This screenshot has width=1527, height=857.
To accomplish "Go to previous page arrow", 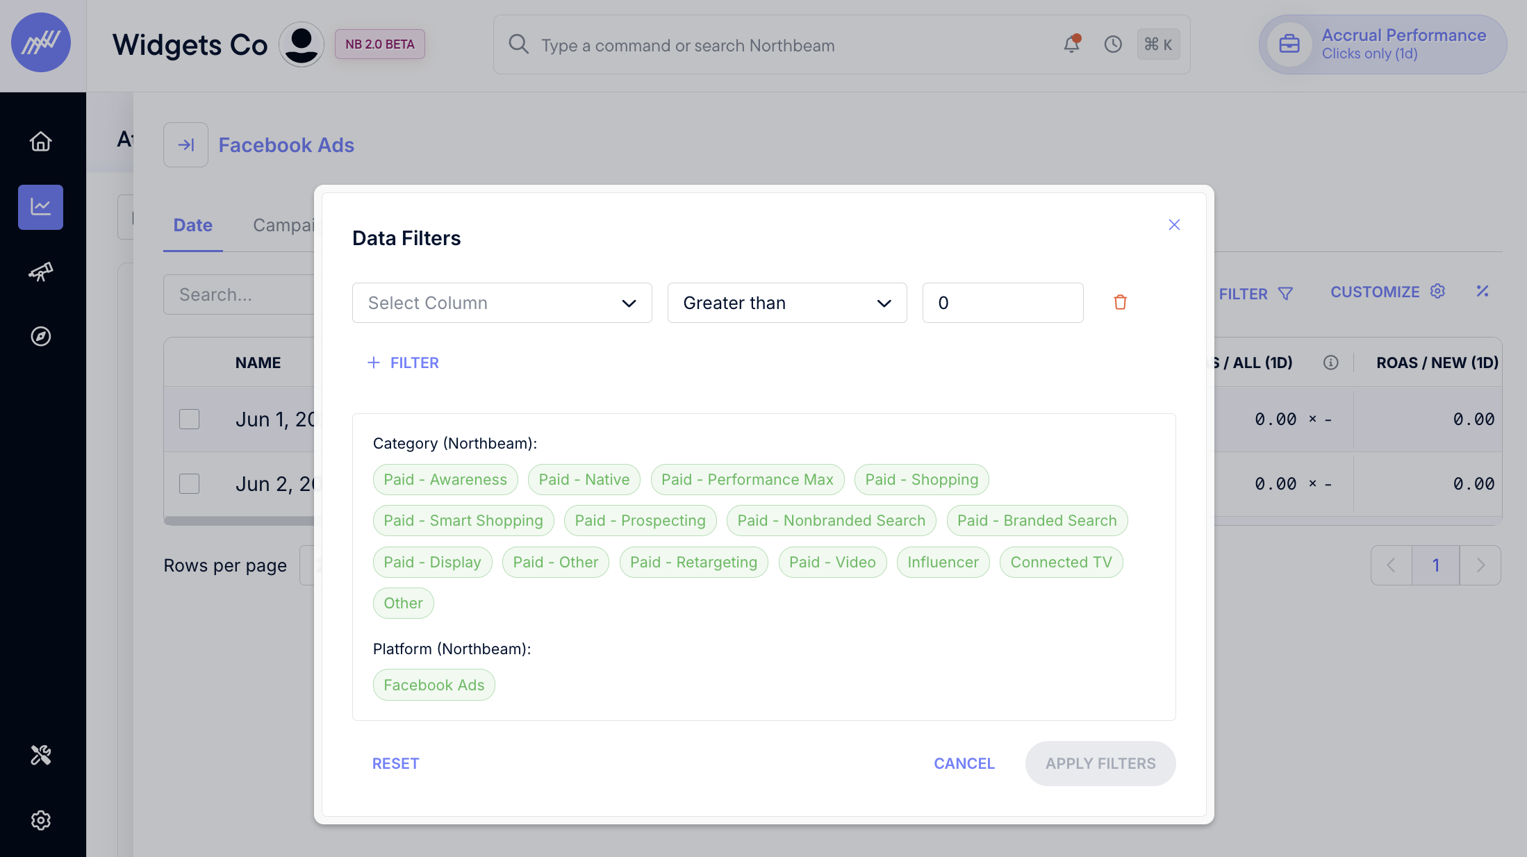I will pos(1391,565).
